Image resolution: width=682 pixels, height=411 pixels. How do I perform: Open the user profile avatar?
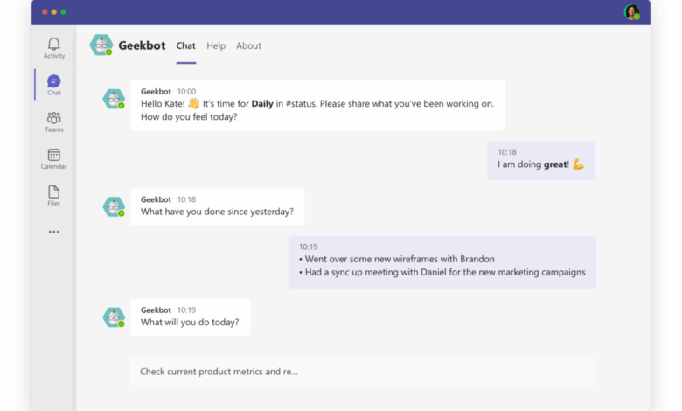click(632, 11)
